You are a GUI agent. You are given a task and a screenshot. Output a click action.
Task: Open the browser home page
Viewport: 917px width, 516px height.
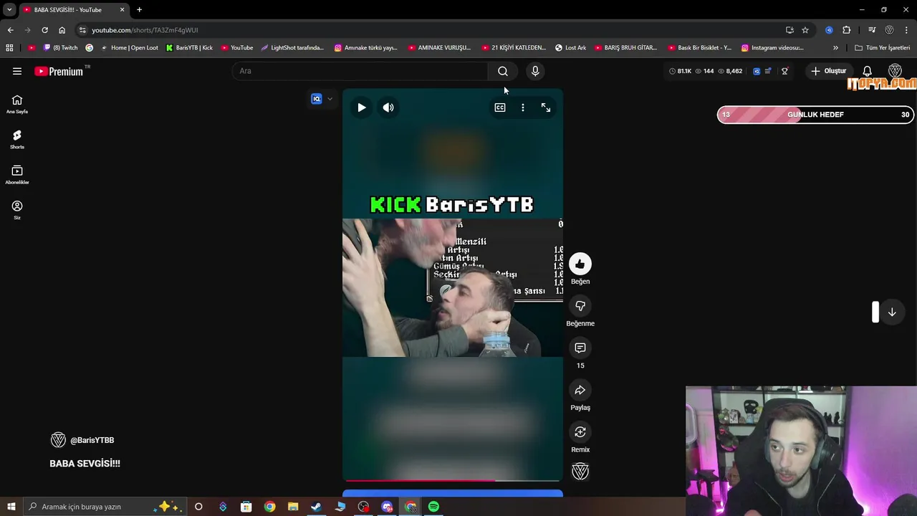tap(62, 30)
